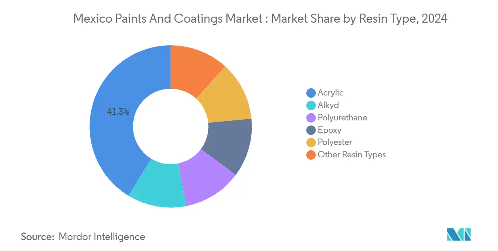Click the Mordor Intelligence source text
498x251 pixels.
tap(102, 237)
